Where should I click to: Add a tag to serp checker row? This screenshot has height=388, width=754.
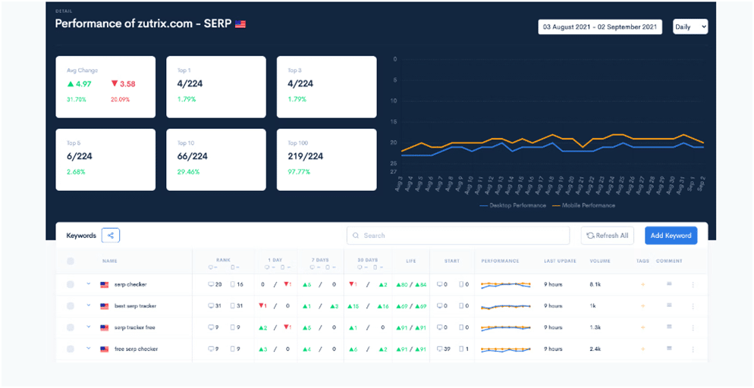643,285
